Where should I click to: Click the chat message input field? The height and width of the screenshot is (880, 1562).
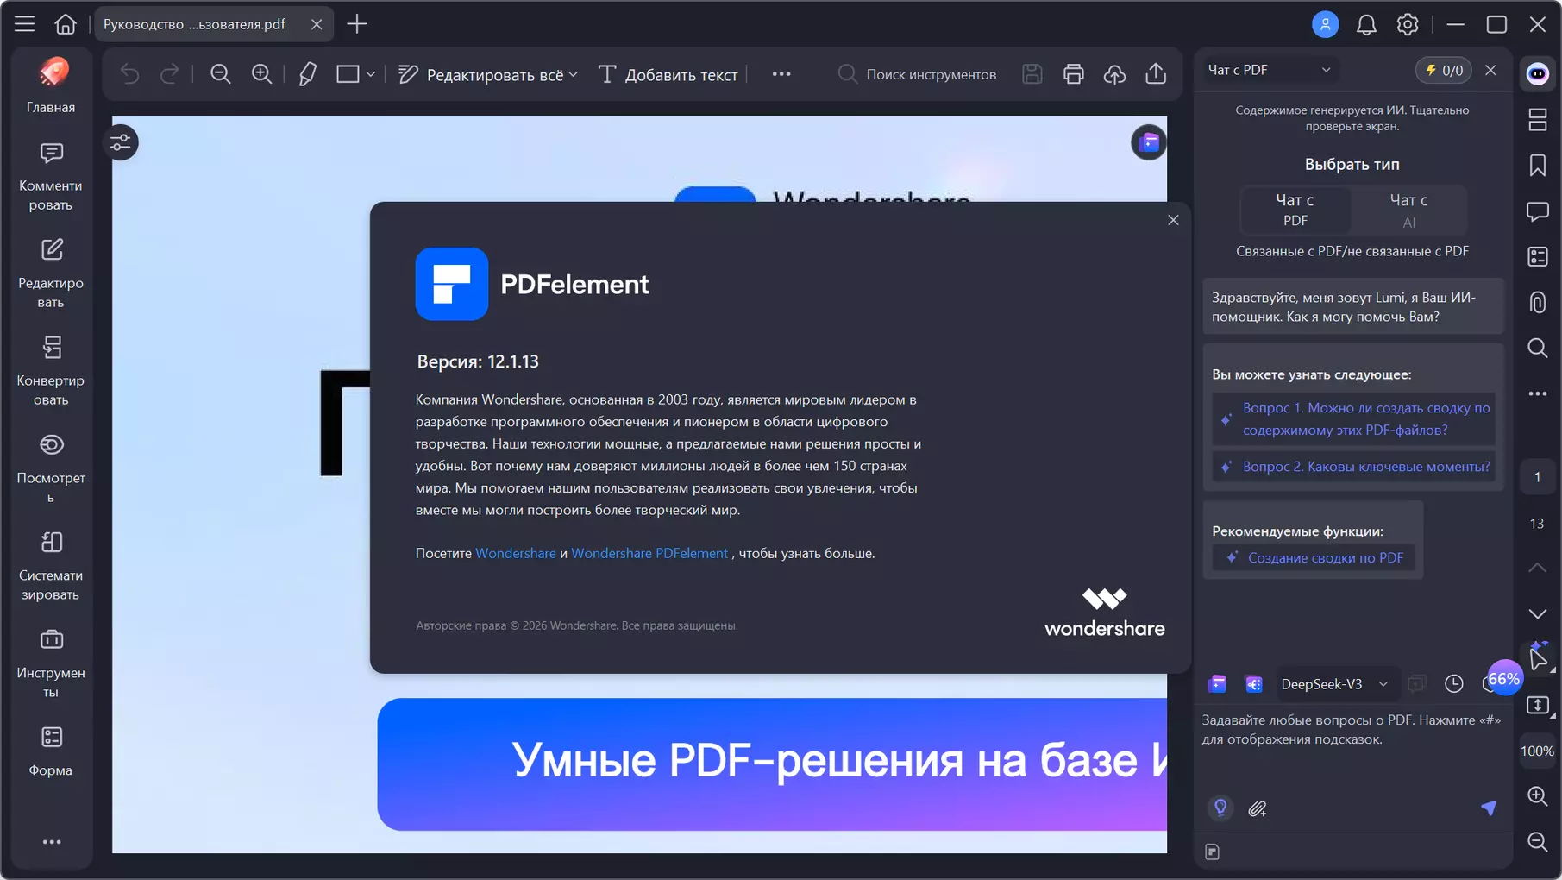pos(1352,746)
